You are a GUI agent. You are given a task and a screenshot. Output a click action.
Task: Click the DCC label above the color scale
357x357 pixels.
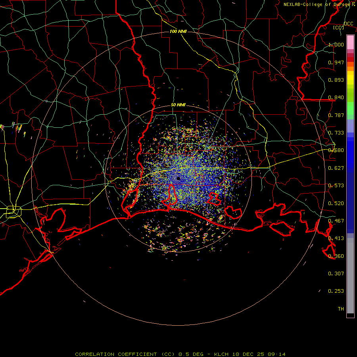coord(348,24)
